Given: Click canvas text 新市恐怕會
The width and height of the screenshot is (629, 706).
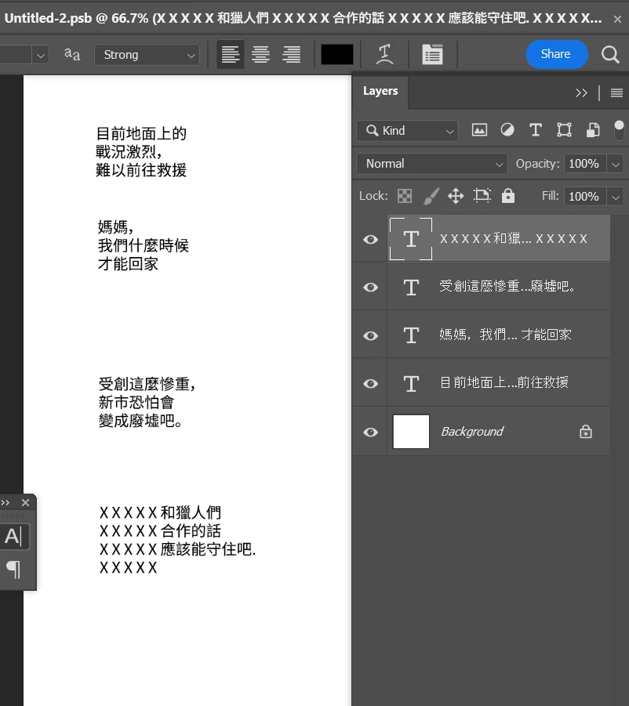Looking at the screenshot, I should click(136, 403).
